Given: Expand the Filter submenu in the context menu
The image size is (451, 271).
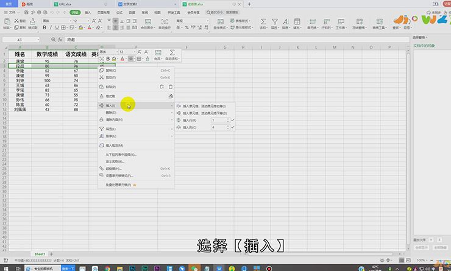Looking at the screenshot, I should [x=137, y=129].
